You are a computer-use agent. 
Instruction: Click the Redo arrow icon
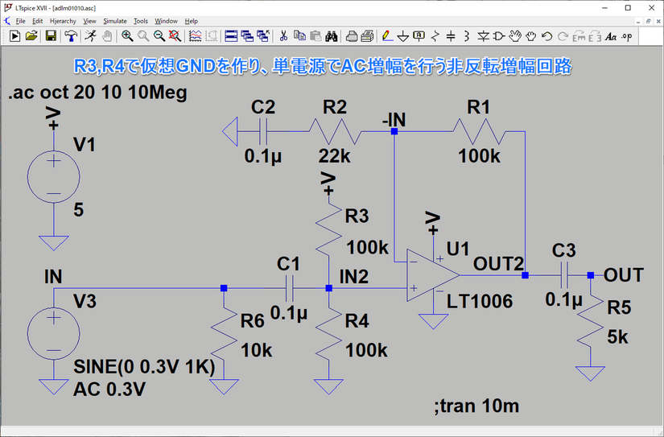[x=563, y=36]
